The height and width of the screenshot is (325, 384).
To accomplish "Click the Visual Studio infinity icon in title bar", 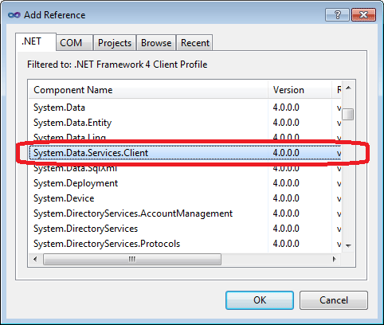I will pos(14,15).
